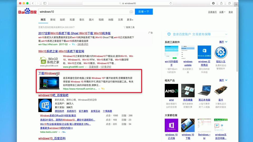This screenshot has height=142, width=253.
Task: Click the 登录 login link
Action: pos(231,12)
